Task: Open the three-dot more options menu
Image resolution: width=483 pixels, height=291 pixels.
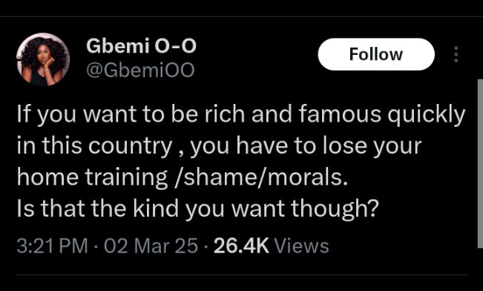Action: click(456, 55)
